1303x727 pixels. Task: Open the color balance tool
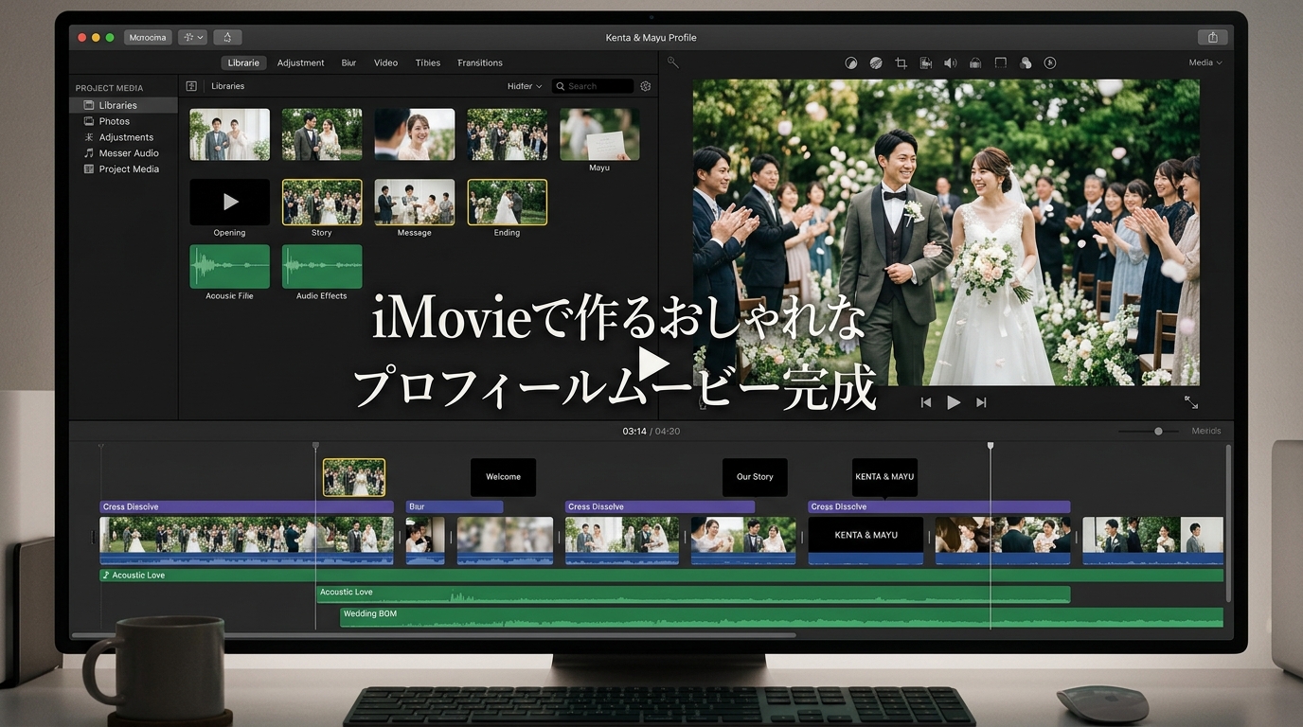tap(850, 63)
